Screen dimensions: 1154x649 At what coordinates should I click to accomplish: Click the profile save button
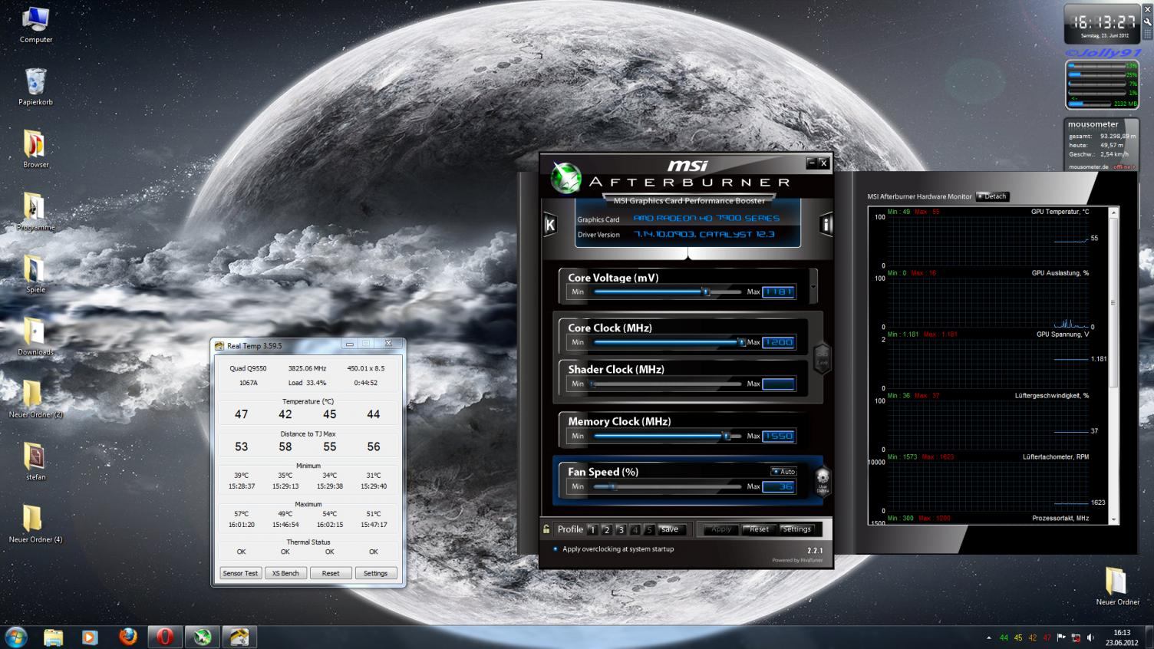tap(670, 529)
